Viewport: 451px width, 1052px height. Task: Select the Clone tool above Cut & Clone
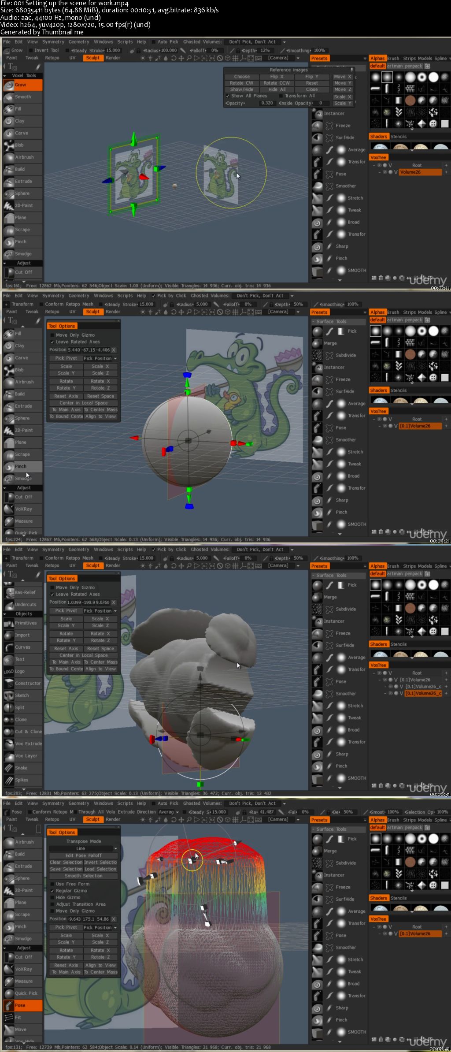(x=23, y=719)
